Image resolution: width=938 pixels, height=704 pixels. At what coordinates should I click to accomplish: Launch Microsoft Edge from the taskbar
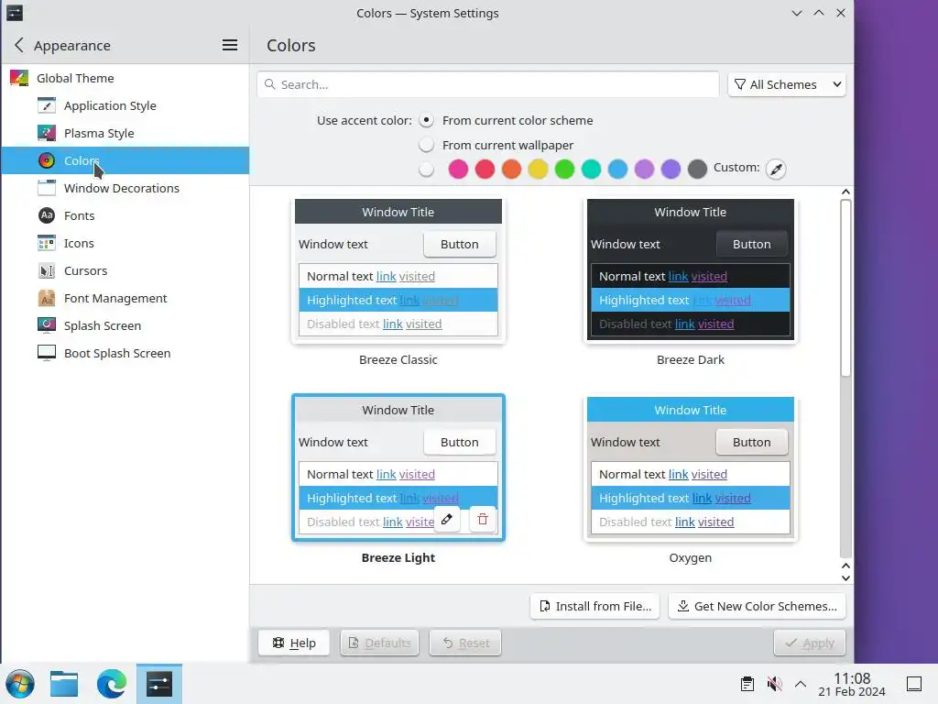pos(112,684)
